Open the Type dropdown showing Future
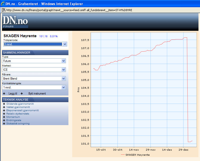 (x=34, y=61)
